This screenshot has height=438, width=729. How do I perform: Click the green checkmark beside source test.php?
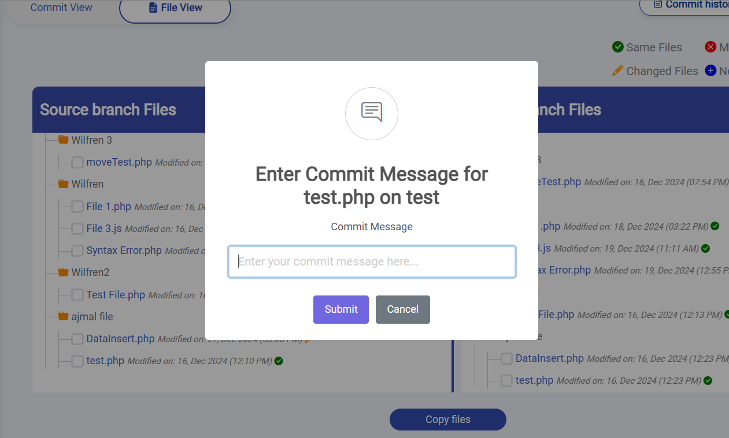pos(279,361)
